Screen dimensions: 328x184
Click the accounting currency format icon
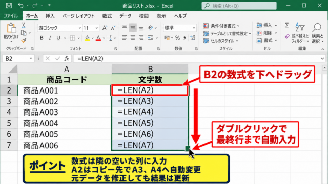tap(167, 38)
